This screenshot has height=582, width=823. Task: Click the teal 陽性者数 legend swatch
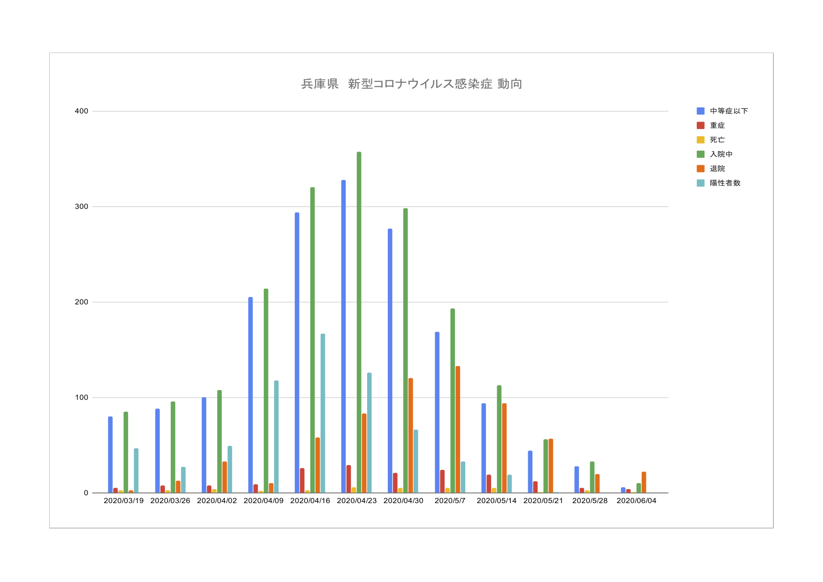700,183
